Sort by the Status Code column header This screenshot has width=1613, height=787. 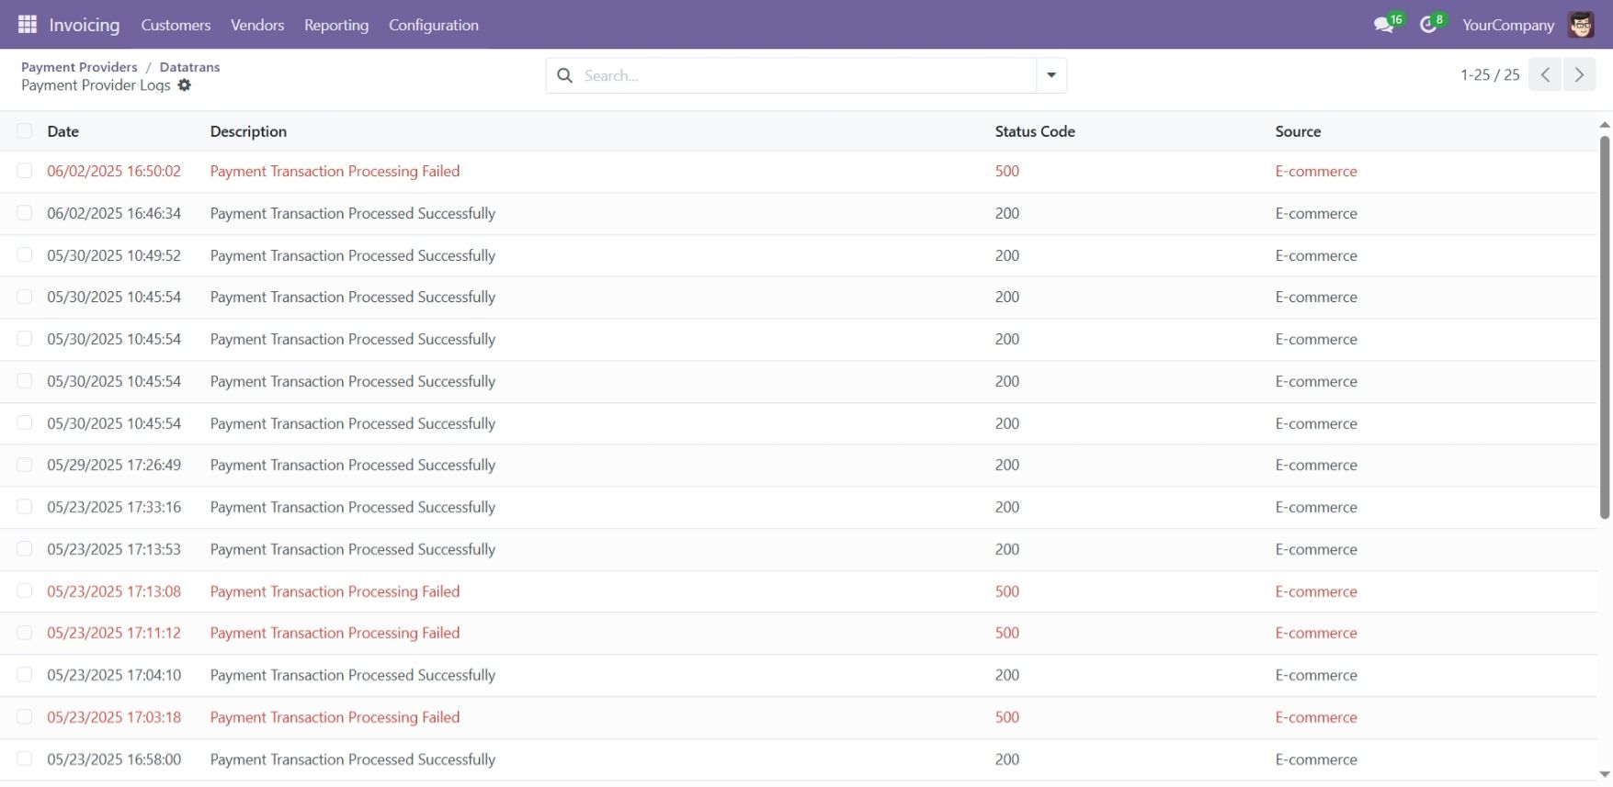click(x=1035, y=131)
